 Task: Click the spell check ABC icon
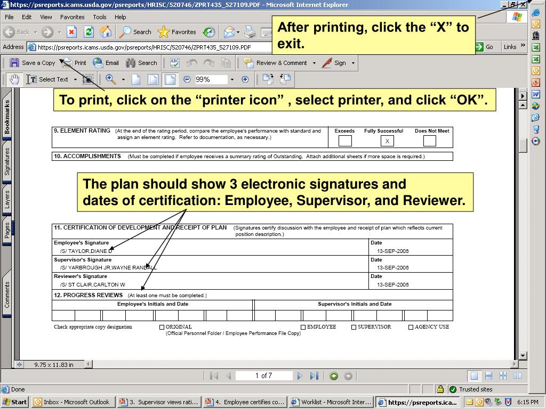point(174,63)
